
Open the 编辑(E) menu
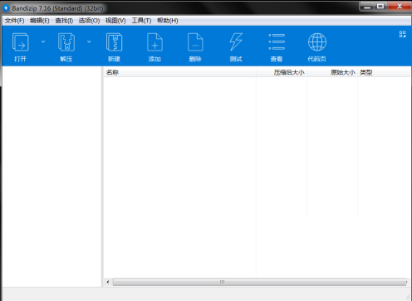coord(40,21)
